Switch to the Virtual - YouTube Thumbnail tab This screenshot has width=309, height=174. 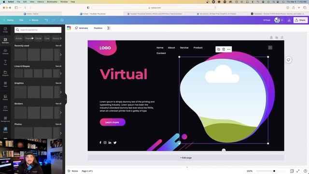click(x=93, y=14)
